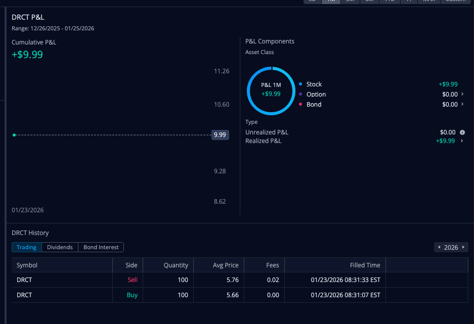Viewport: 474px width, 324px height.
Task: Open Realized P&L details chevron
Action: point(462,141)
